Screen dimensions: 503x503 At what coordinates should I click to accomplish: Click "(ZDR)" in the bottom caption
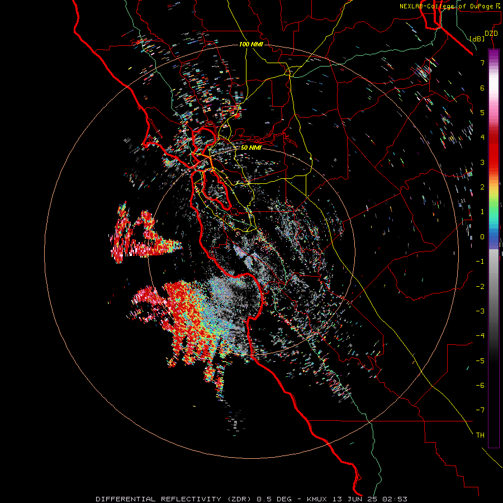tap(240, 499)
